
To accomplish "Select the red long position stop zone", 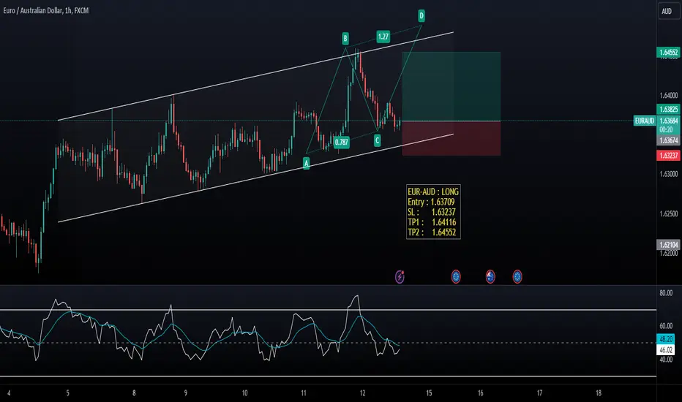I will (451, 138).
